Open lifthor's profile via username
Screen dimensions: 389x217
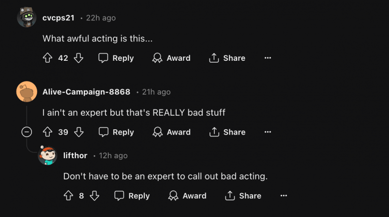pos(75,155)
